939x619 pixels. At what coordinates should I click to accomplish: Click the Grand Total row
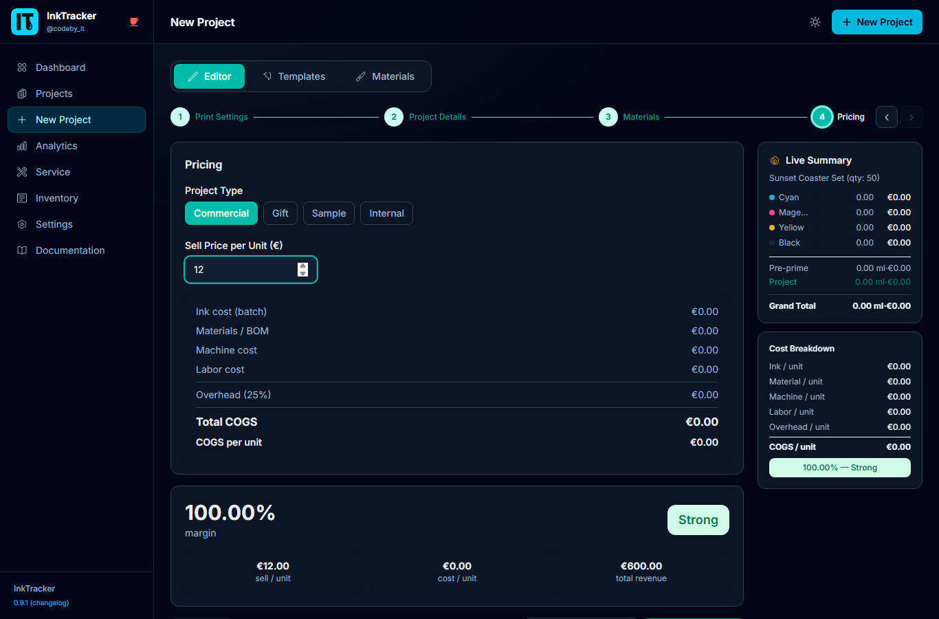pyautogui.click(x=840, y=306)
